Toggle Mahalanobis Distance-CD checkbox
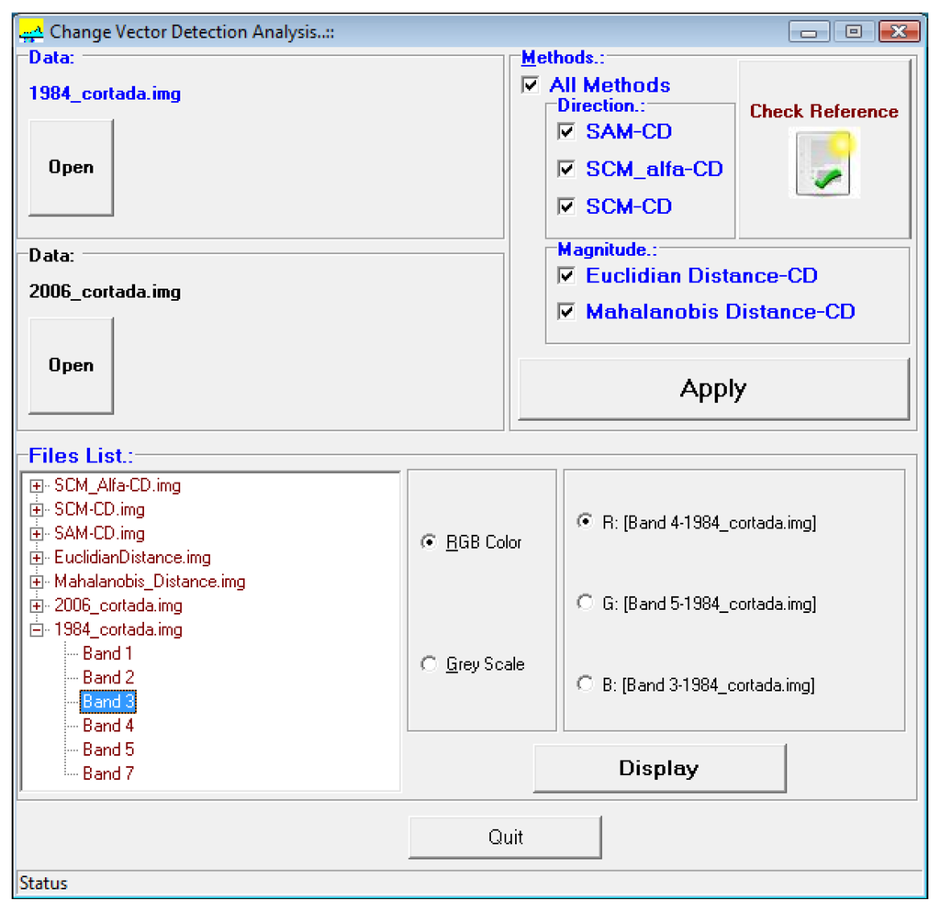The image size is (940, 911). [566, 311]
